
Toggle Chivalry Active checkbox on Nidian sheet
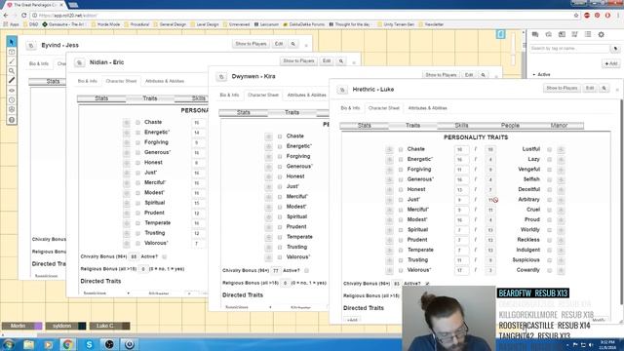[x=165, y=256]
